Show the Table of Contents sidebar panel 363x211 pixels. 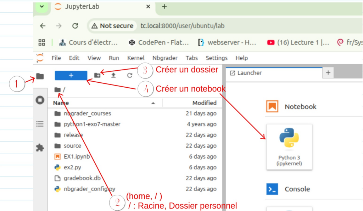40,124
